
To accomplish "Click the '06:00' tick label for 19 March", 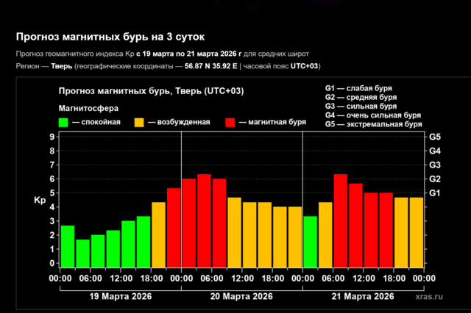I will click(91, 278).
